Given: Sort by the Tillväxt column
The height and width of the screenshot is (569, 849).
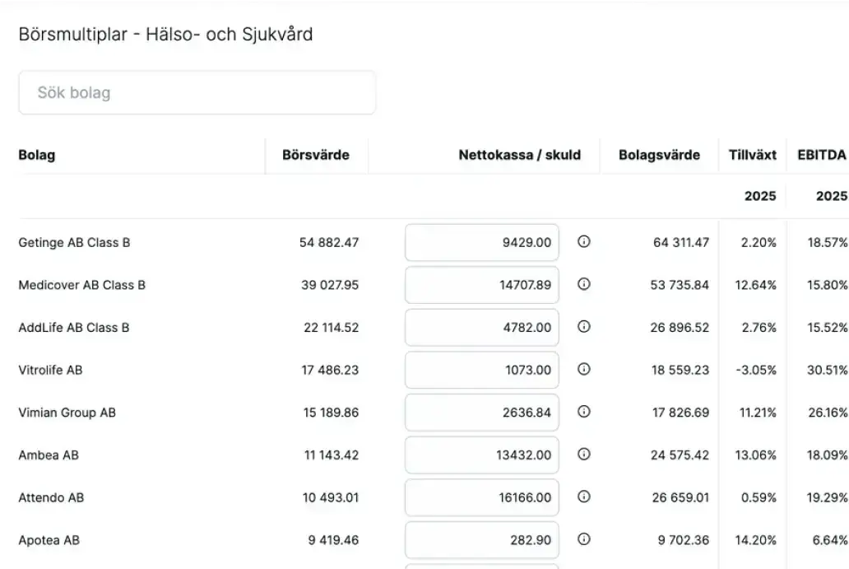Looking at the screenshot, I should pyautogui.click(x=753, y=155).
